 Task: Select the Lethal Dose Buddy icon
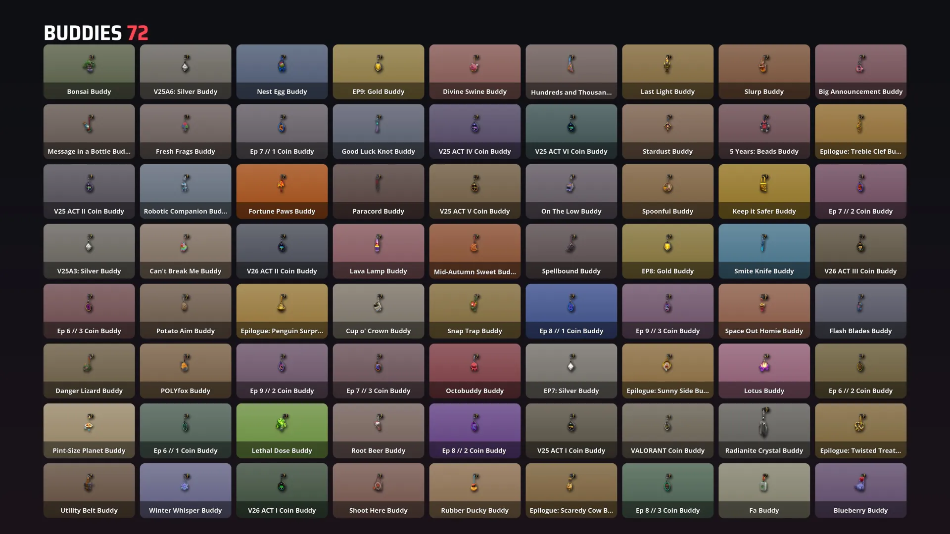282,423
